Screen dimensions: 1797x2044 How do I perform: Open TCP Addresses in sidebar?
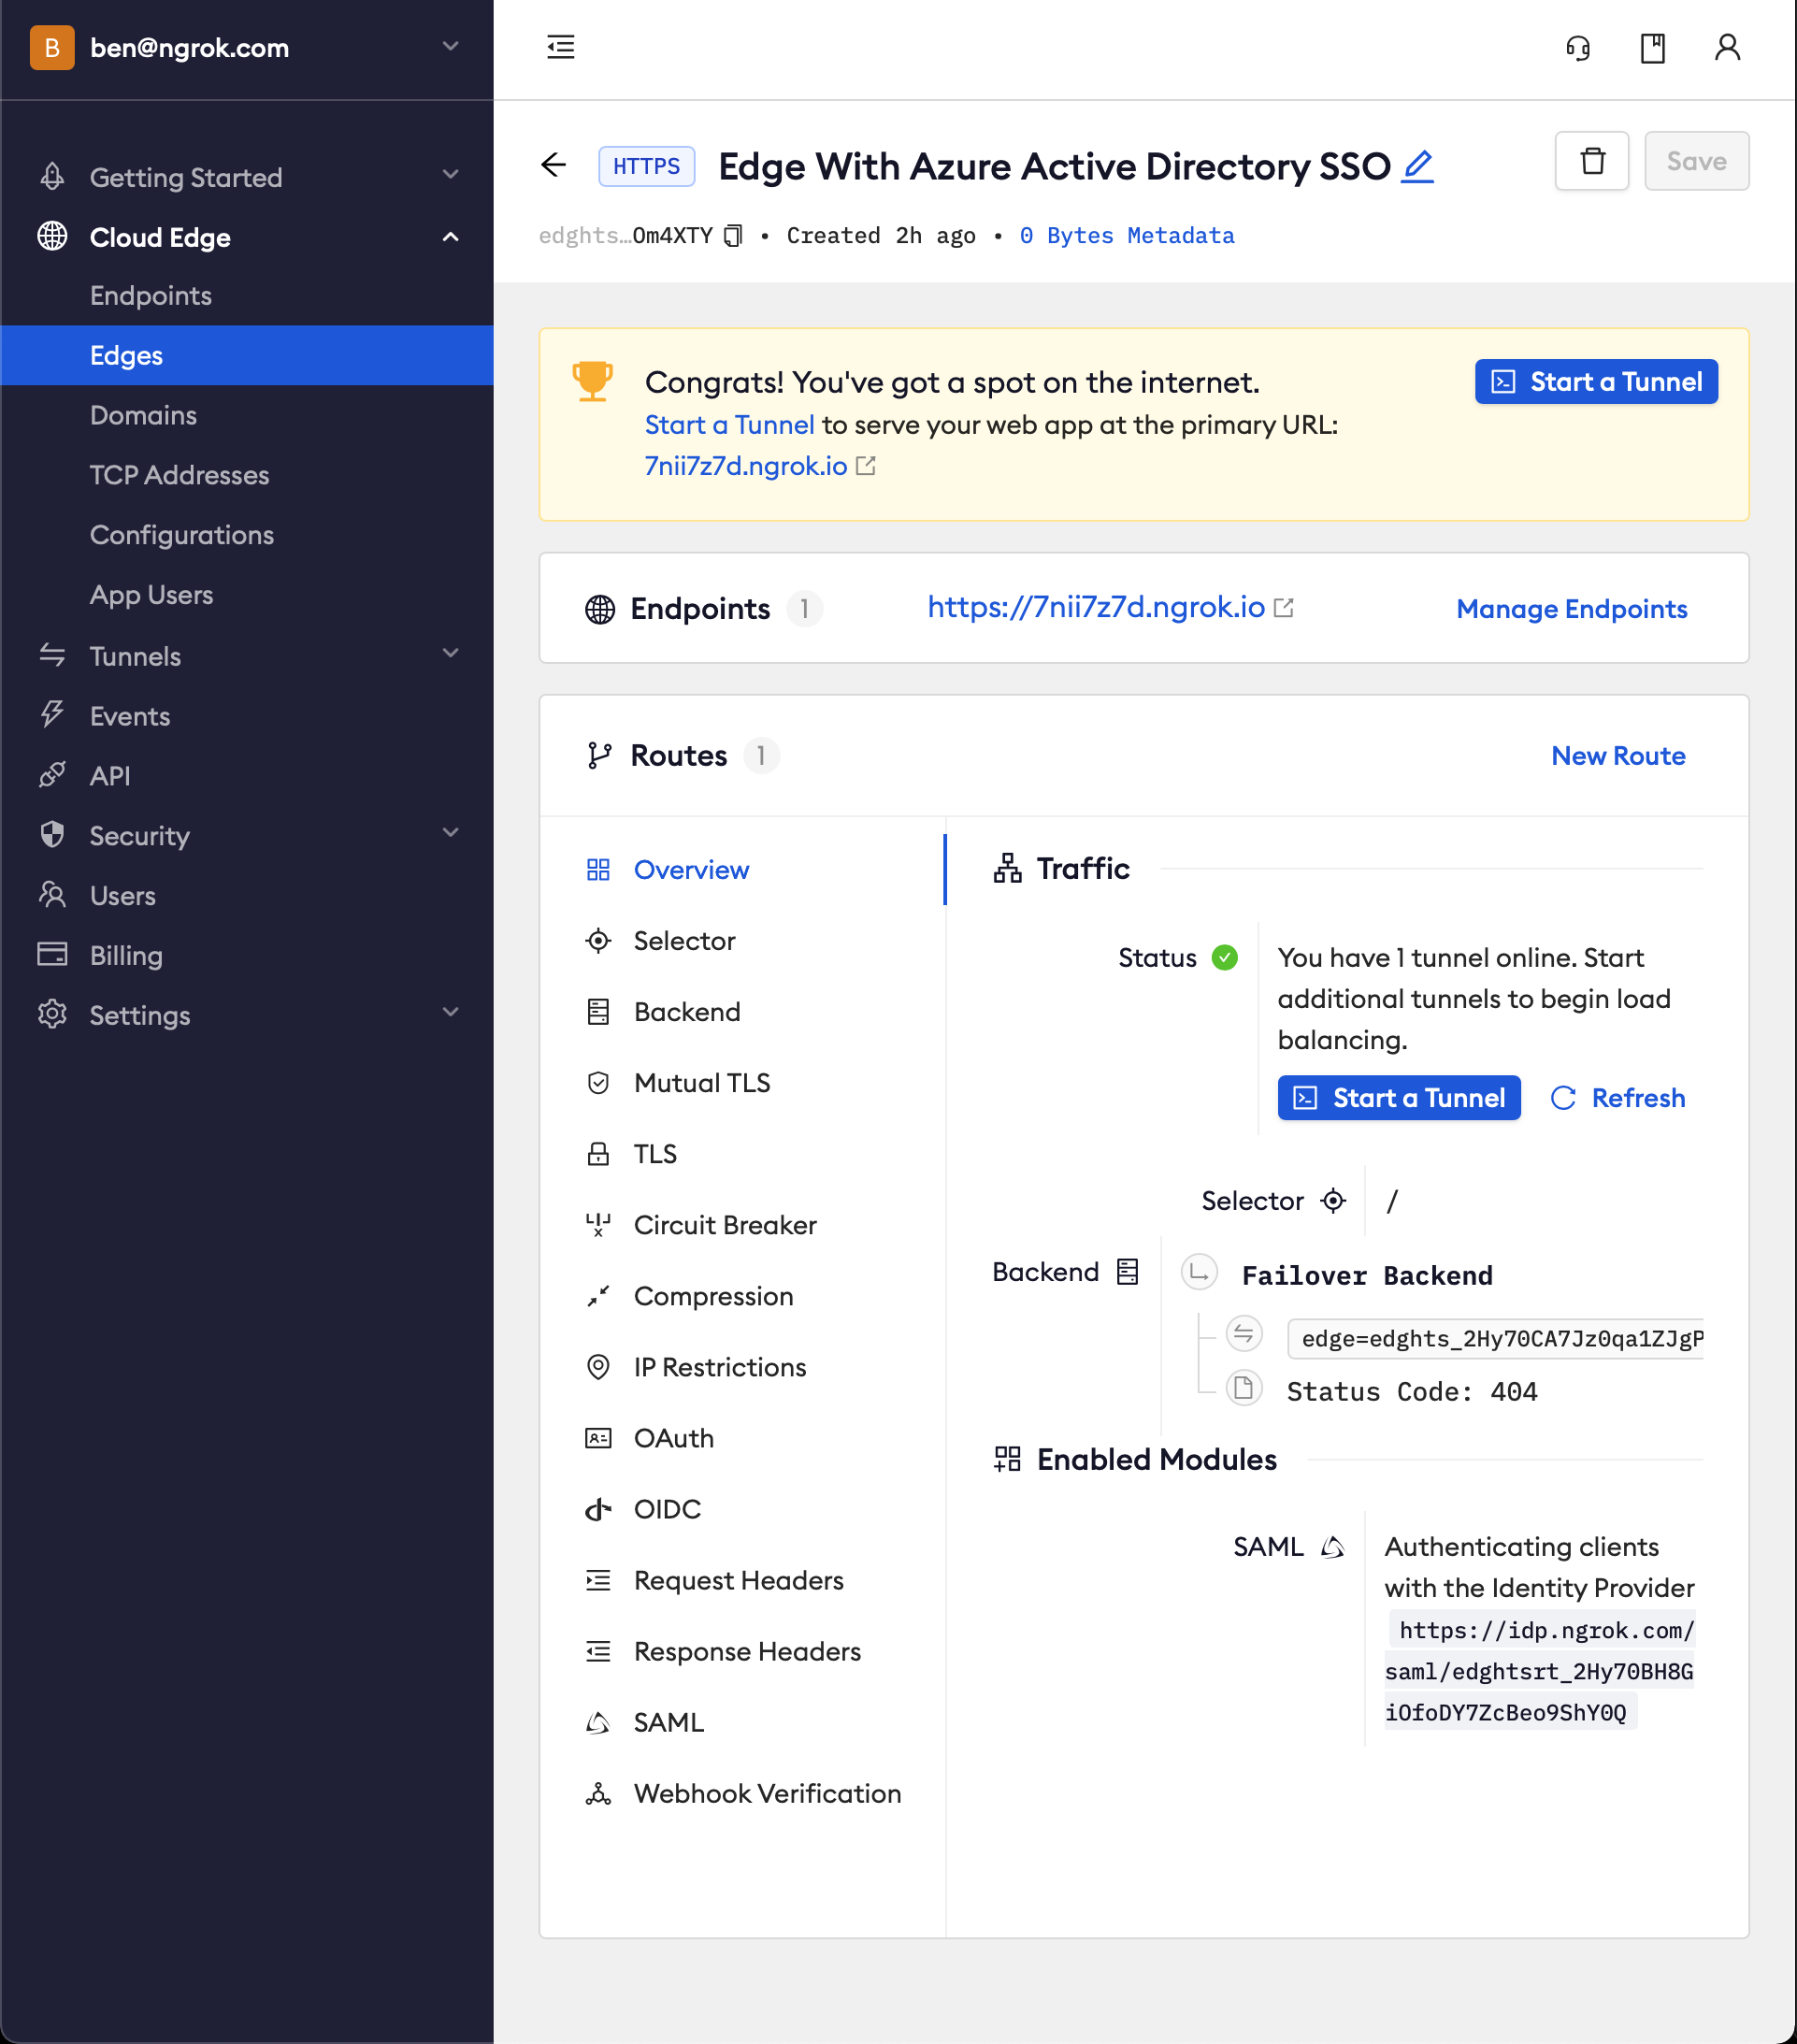[x=247, y=475]
